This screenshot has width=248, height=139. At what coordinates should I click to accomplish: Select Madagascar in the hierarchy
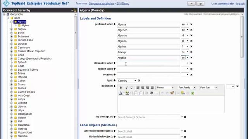click(x=25, y=114)
